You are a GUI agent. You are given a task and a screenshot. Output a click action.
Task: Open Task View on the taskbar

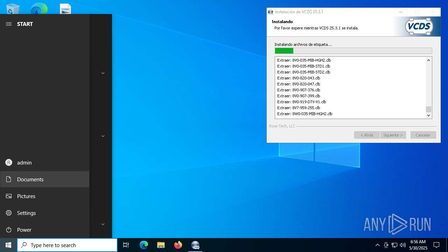(126, 245)
